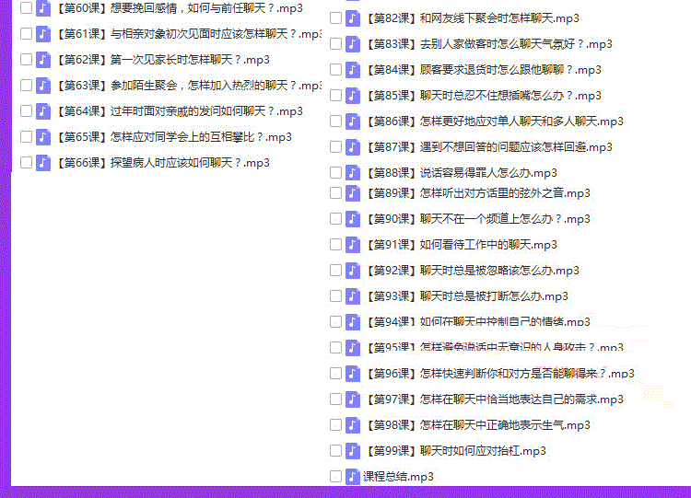This screenshot has height=498, width=691.
Task: Click the audio icon of 第66课 探望病人
Action: (x=43, y=163)
